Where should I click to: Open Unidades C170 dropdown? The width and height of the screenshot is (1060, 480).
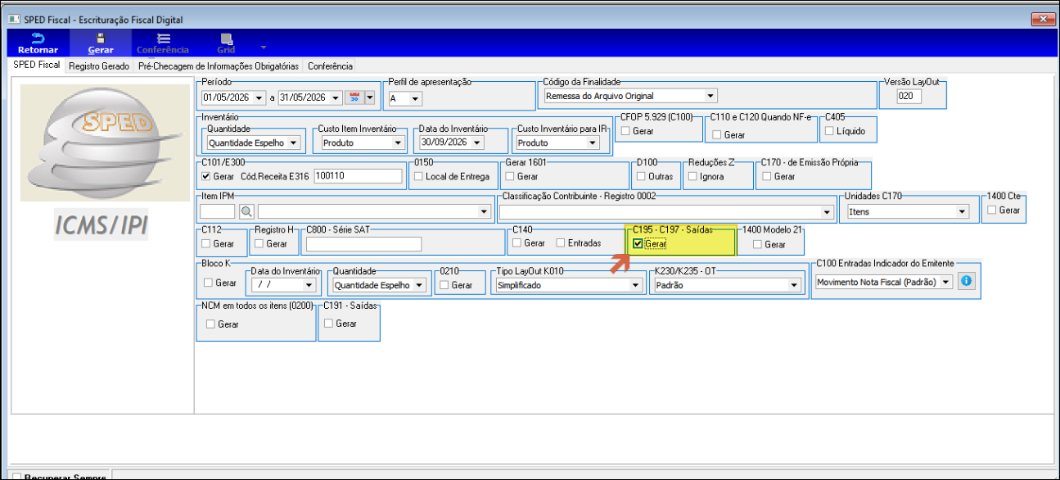click(x=963, y=211)
